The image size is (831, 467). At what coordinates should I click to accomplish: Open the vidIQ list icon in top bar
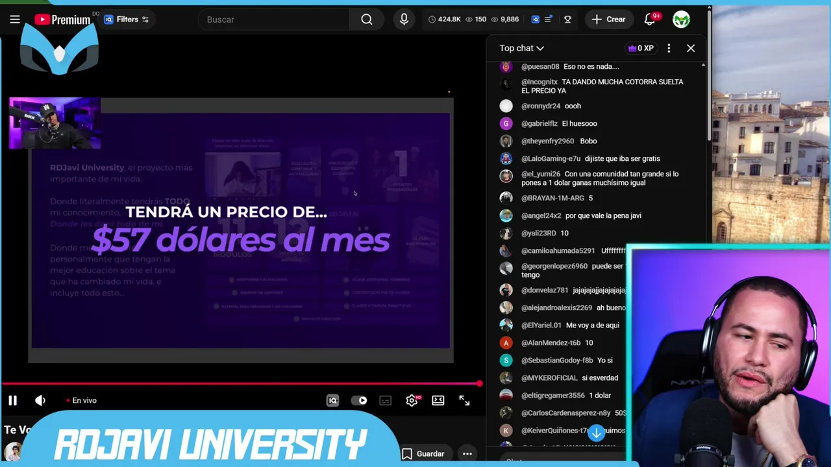(549, 19)
